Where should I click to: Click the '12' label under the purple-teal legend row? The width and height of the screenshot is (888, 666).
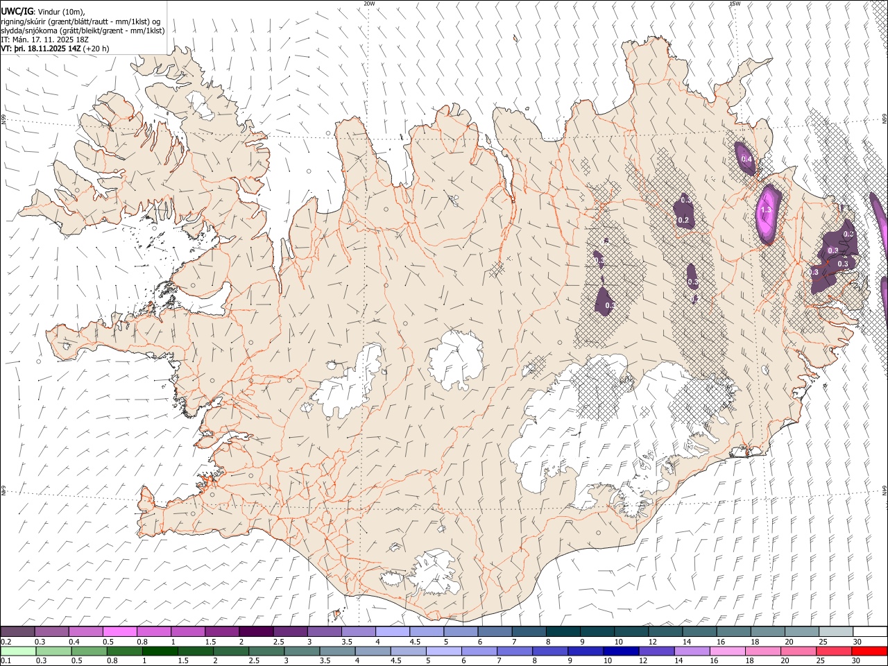coord(651,642)
